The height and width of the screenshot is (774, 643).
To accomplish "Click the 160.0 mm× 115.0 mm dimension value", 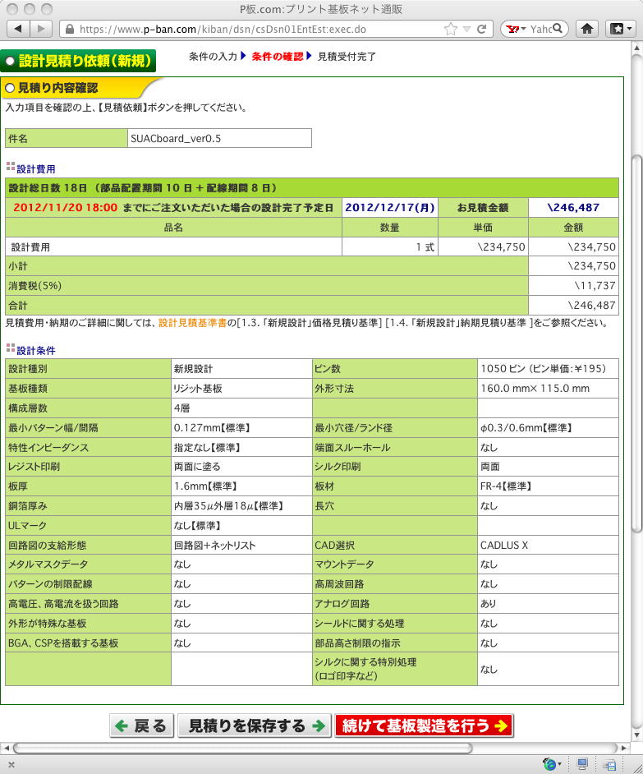I will click(x=535, y=388).
